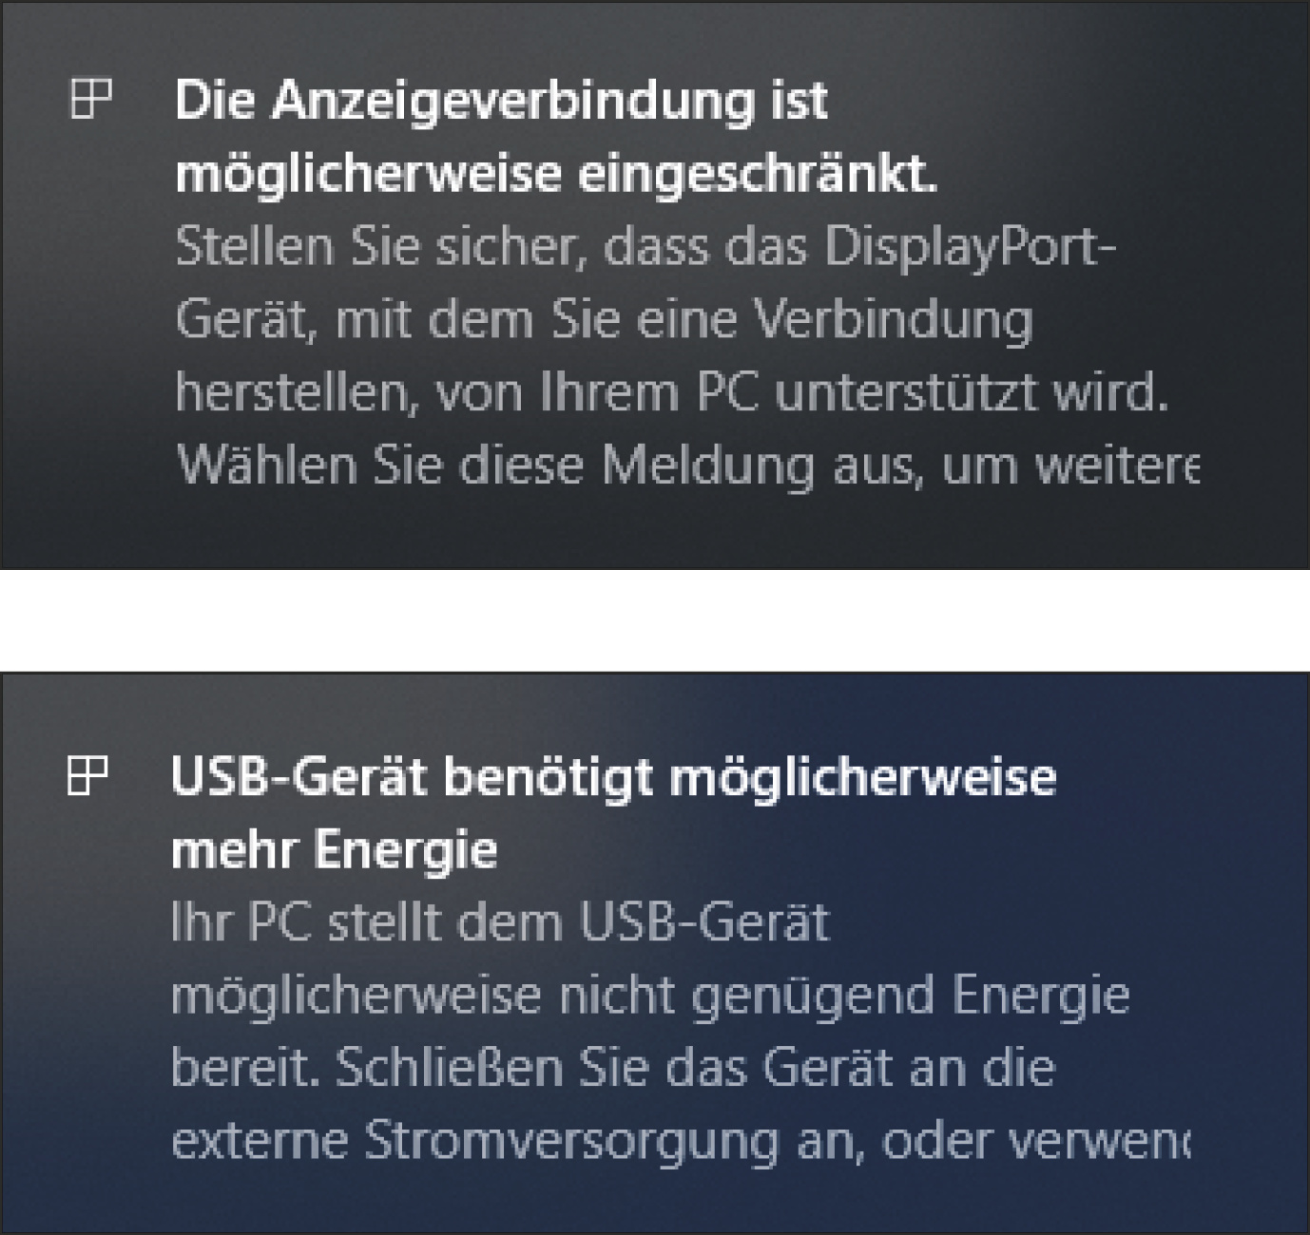This screenshot has width=1310, height=1235.
Task: Click the "von Ihrem PC unterstützt wird" line
Action: coord(671,392)
